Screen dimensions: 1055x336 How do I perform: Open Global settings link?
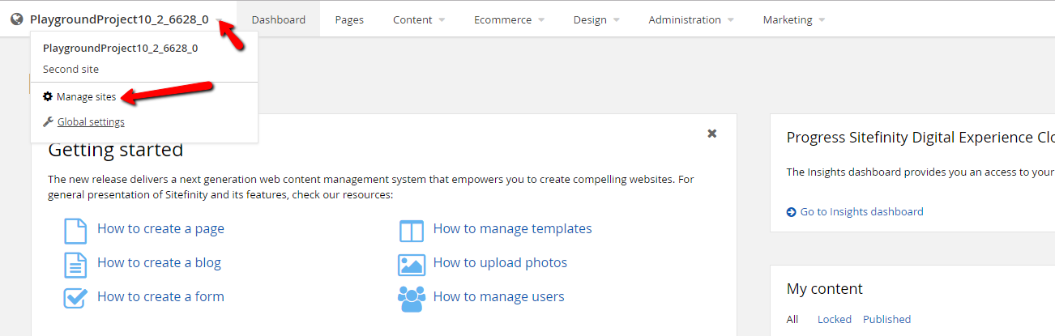[91, 122]
